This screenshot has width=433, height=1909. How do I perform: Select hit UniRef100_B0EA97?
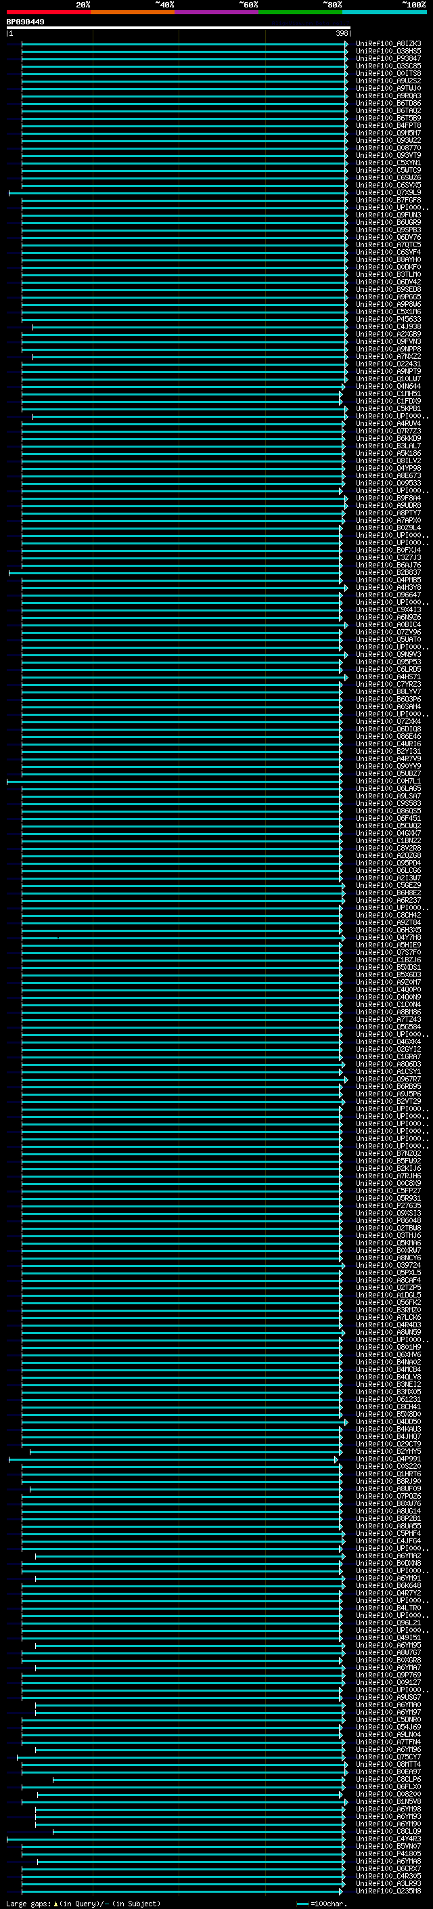tap(388, 1772)
